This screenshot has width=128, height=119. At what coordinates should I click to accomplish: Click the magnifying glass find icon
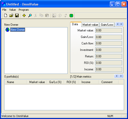(x=30, y=15)
